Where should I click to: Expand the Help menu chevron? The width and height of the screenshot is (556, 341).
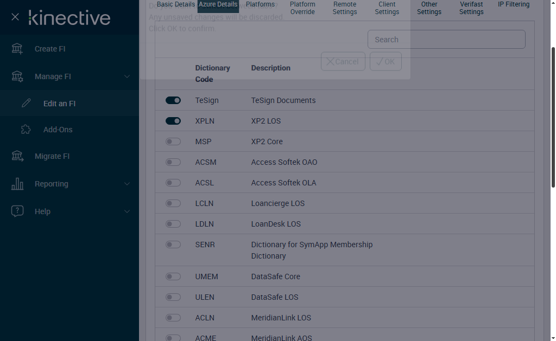tap(127, 211)
